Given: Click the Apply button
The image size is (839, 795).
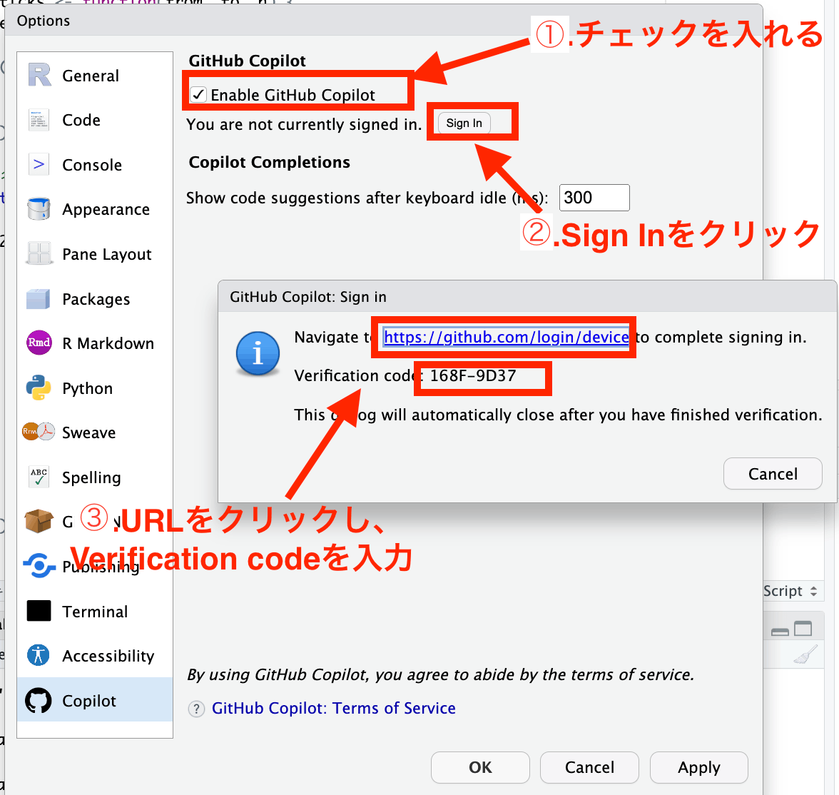Looking at the screenshot, I should click(699, 767).
